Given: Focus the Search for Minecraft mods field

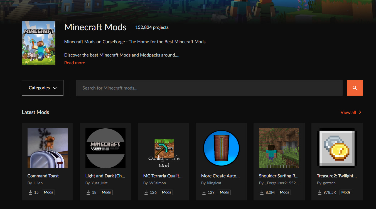Looking at the screenshot, I should (x=209, y=88).
